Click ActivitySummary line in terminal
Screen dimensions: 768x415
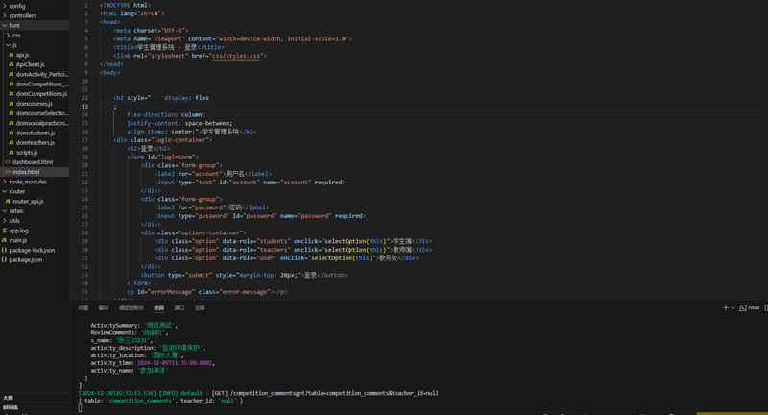point(134,325)
